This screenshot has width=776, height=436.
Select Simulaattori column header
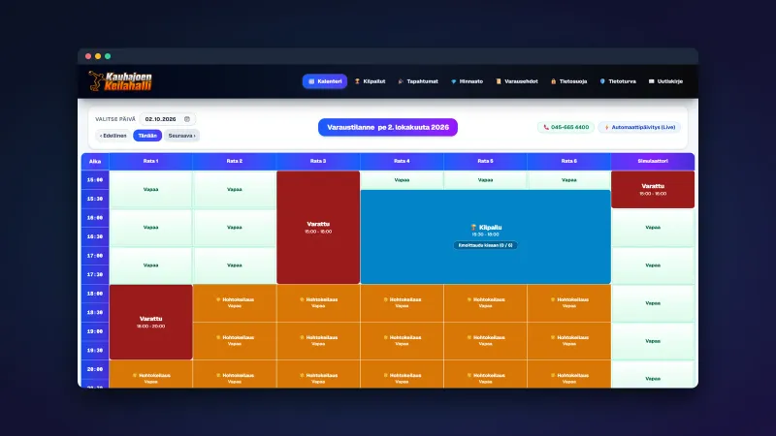tap(653, 161)
